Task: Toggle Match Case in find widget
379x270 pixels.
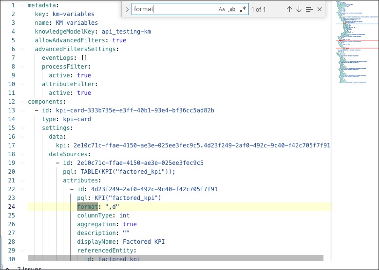Action: [221, 9]
